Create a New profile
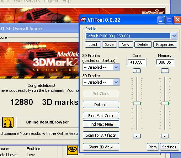This screenshot has width=181, height=158. 126,44
